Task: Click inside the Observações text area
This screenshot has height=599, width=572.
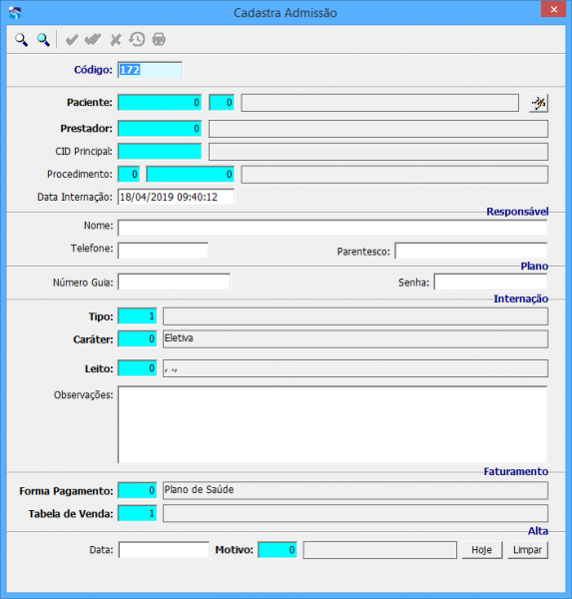Action: tap(332, 424)
